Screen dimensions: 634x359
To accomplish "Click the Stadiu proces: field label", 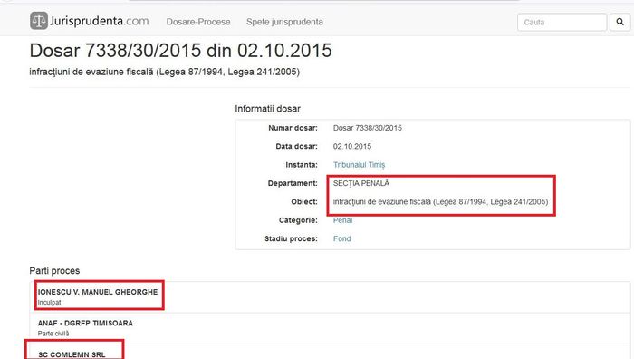I will click(291, 238).
